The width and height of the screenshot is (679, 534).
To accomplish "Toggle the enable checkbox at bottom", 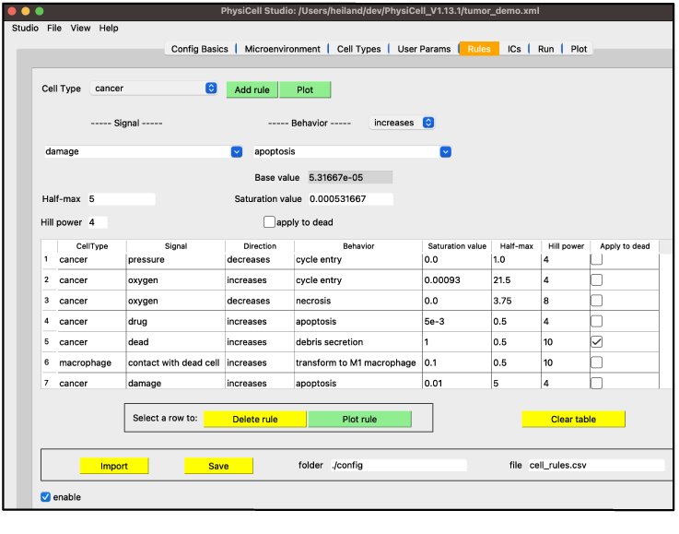I will [45, 497].
